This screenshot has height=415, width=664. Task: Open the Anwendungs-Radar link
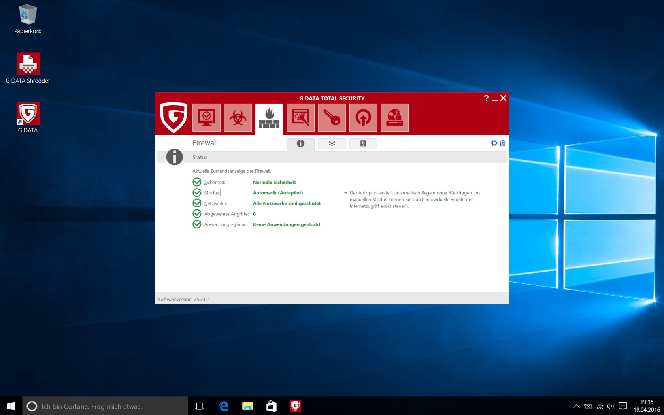pyautogui.click(x=225, y=224)
